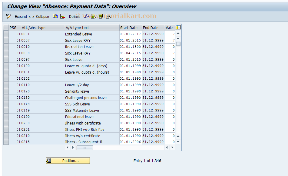The height and width of the screenshot is (176, 288).
Task: Click the Expand <-> Collapse button
Action: pos(32,17)
